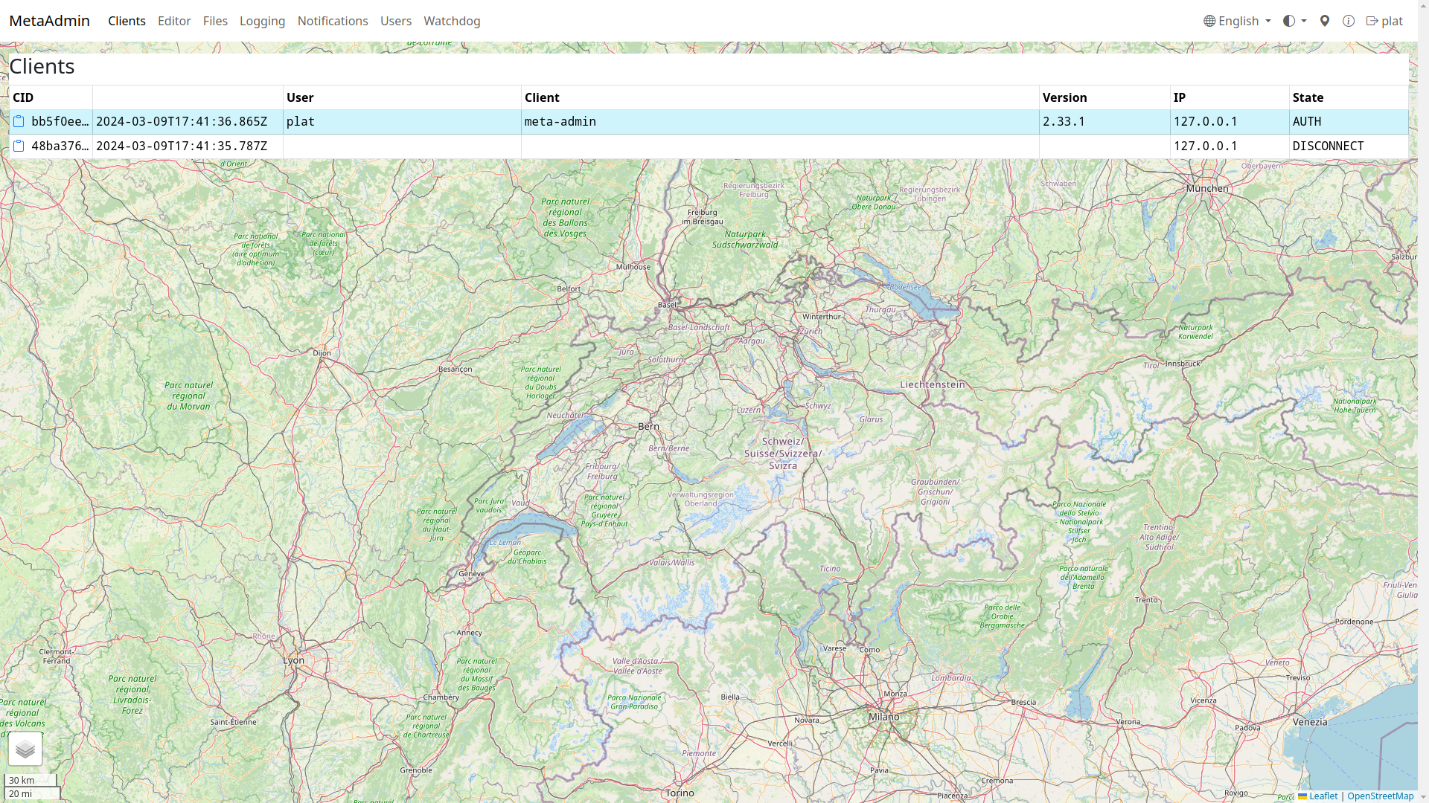Copy CID of client 48ba376
The height and width of the screenshot is (803, 1429).
(x=19, y=146)
